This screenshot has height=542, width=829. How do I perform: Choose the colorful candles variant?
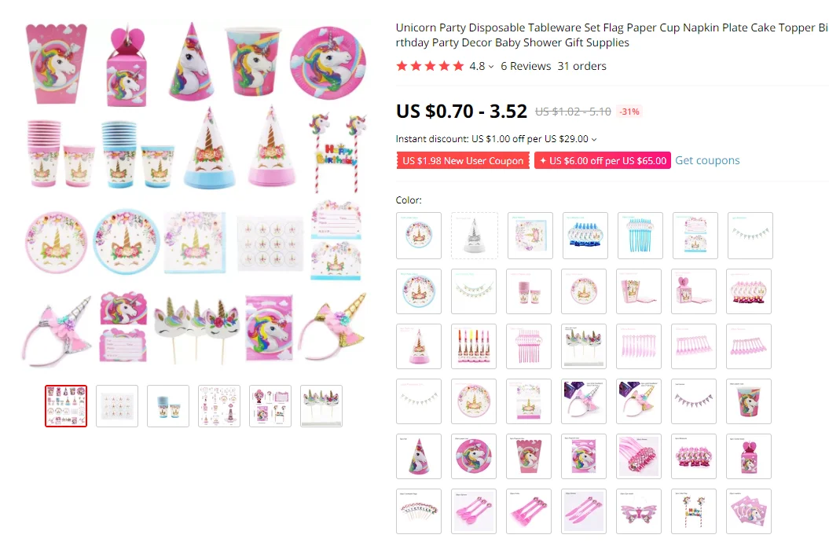point(474,346)
